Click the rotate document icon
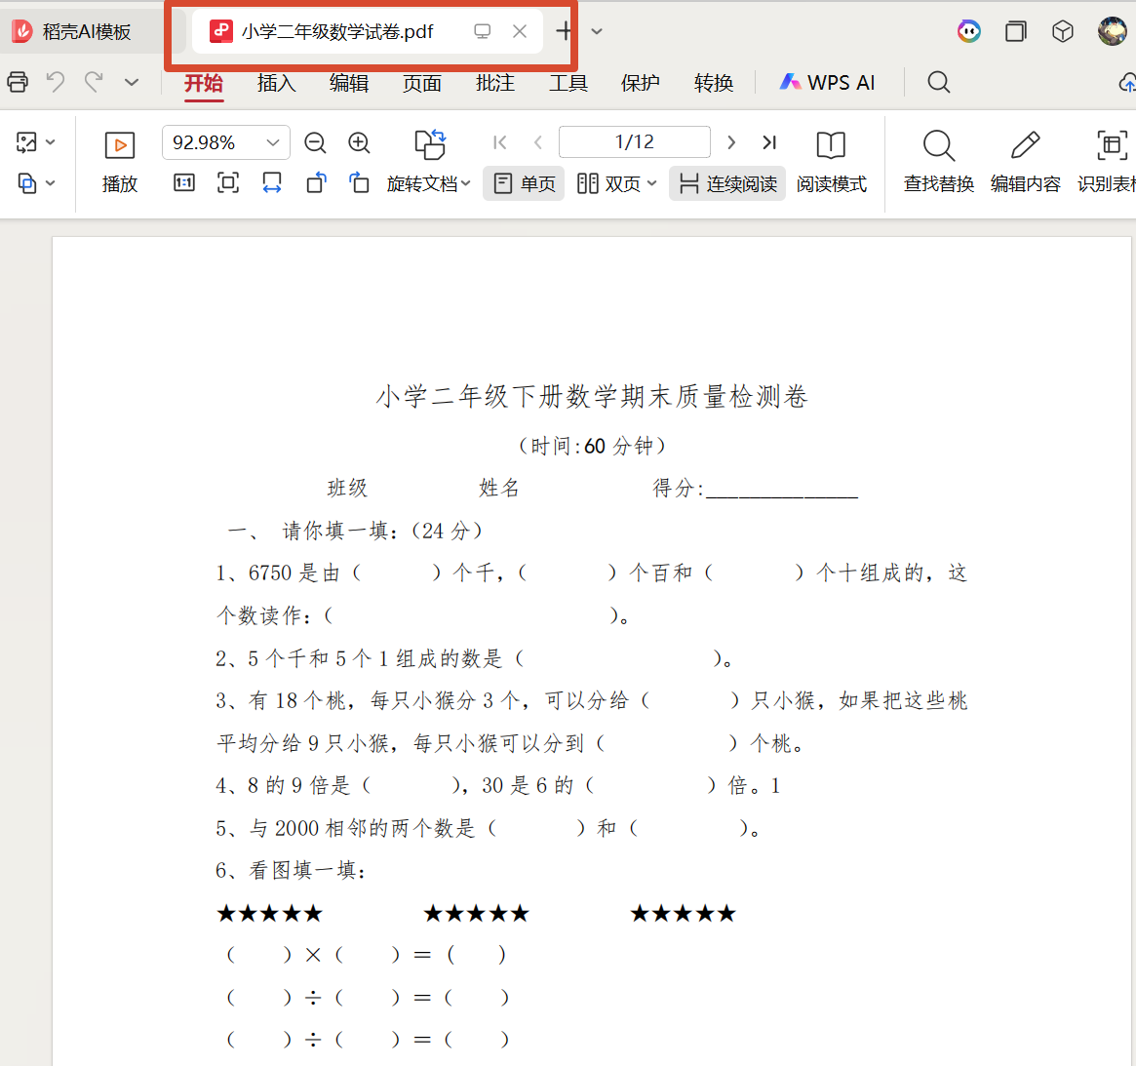Image resolution: width=1136 pixels, height=1066 pixels. 430,144
